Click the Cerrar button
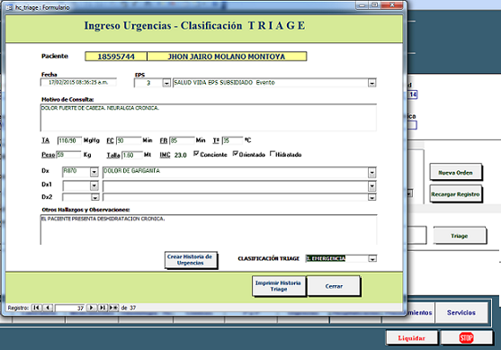 tap(334, 286)
